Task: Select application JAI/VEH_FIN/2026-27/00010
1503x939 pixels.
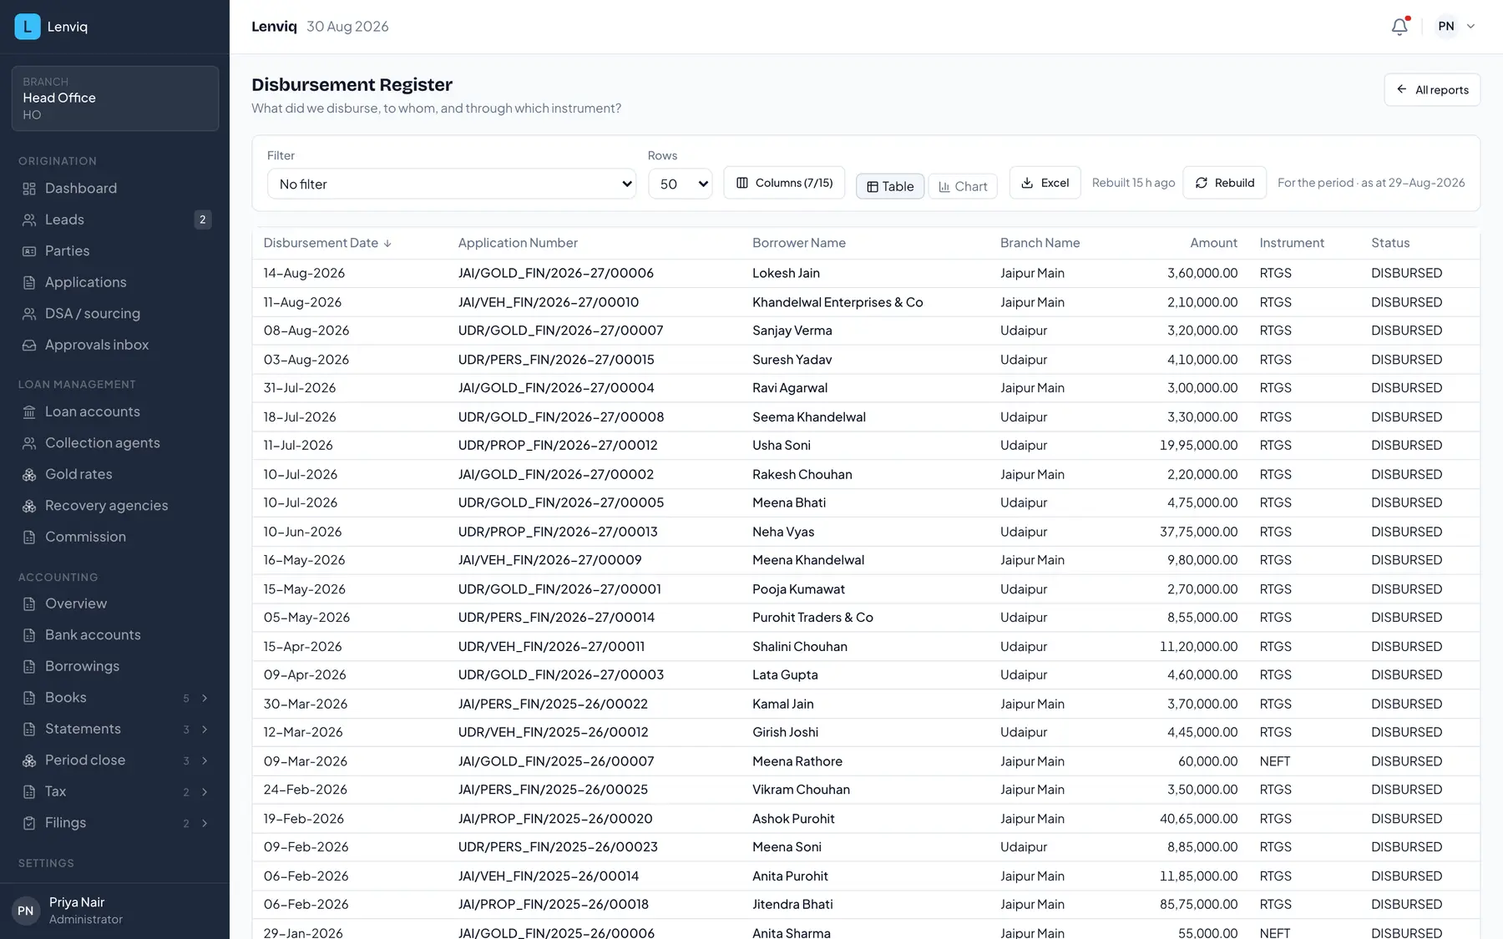Action: pos(549,302)
